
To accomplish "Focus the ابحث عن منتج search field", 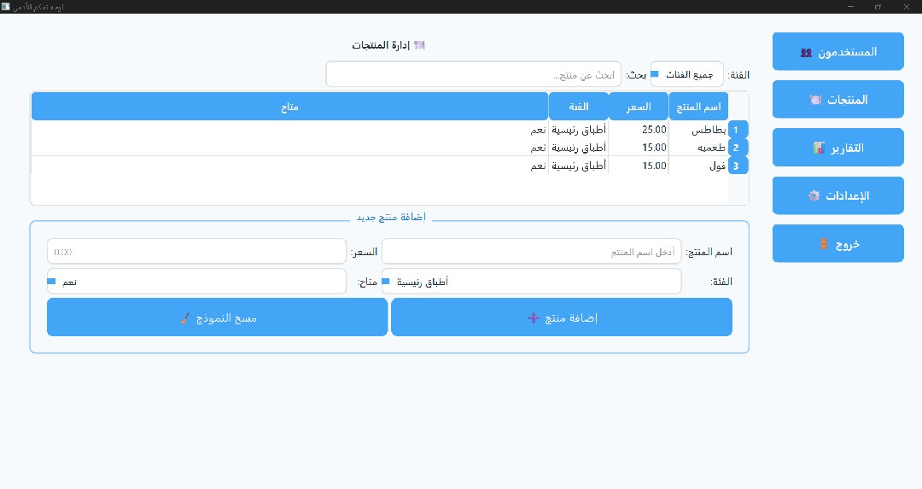I will tap(474, 74).
